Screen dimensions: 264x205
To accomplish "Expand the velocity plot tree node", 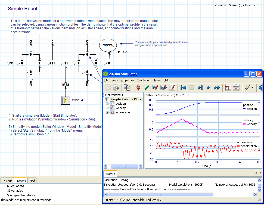I will tap(107, 108).
